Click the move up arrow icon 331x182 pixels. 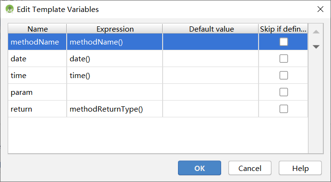(x=316, y=32)
